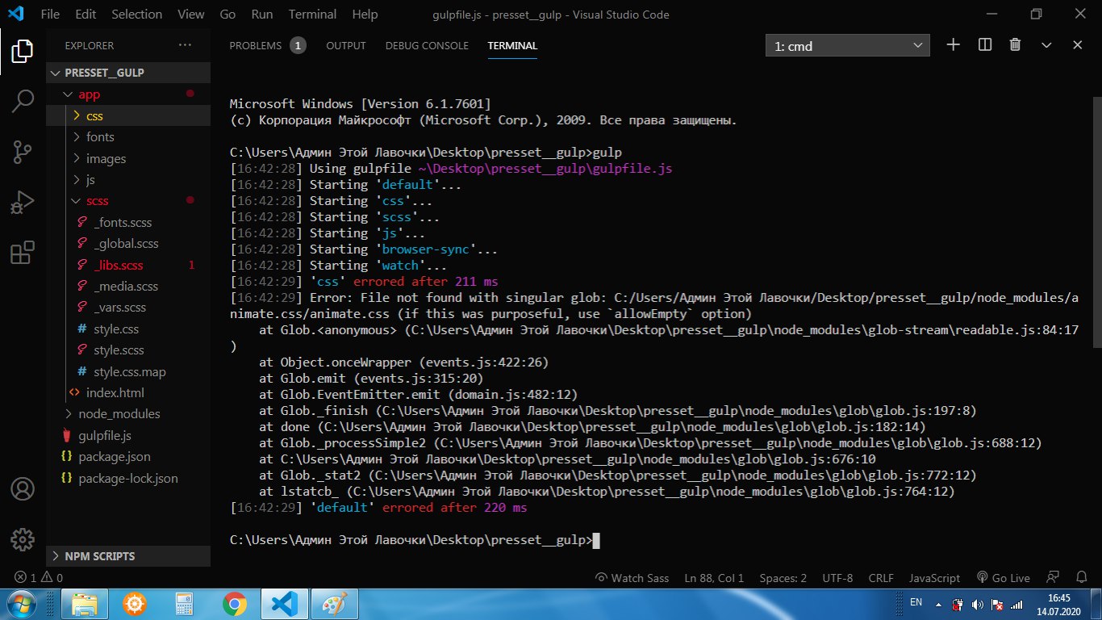Show errors and warnings in status bar
Screen dimensions: 1102x620
tap(38, 578)
